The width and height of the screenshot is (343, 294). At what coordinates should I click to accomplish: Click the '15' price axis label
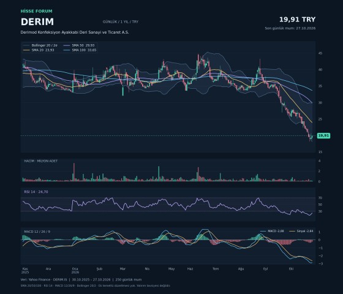click(320, 152)
